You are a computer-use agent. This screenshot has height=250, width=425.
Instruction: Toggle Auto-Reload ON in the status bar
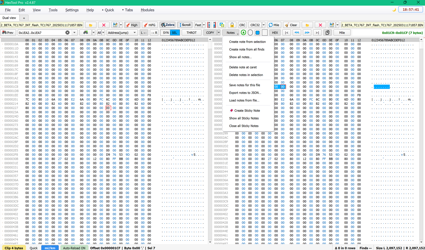pyautogui.click(x=74, y=248)
